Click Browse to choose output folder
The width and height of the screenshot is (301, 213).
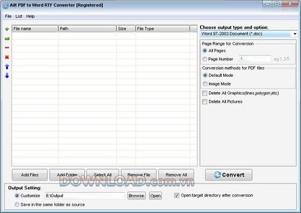[136, 196]
